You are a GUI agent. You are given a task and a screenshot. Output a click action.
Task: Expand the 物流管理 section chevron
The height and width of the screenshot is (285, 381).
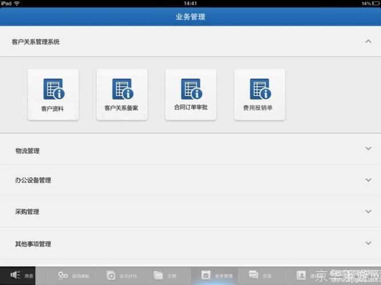[368, 148]
